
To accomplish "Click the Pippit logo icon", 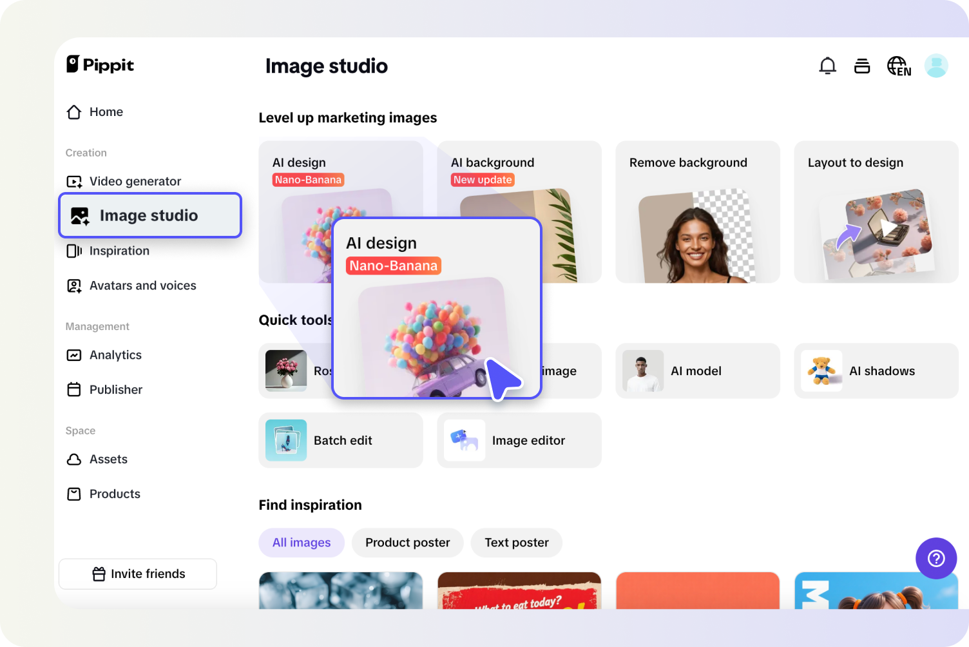I will point(73,64).
